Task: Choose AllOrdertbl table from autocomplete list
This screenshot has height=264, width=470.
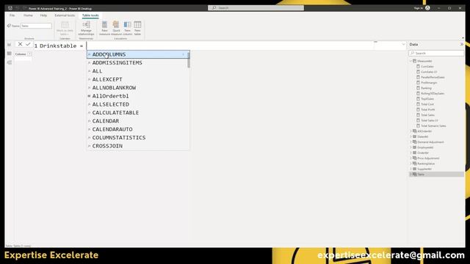Action: [x=138, y=96]
